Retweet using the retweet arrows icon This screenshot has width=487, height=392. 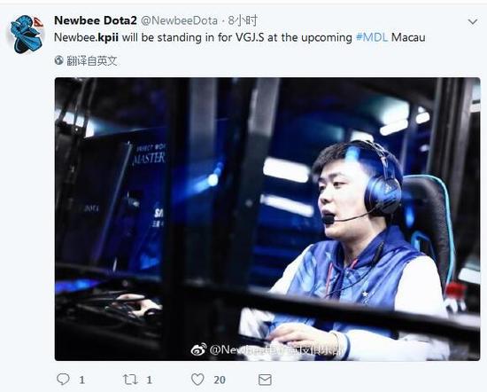[130, 380]
